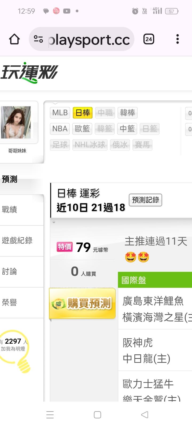
Task: Tap the Android home square icon
Action: (97, 415)
